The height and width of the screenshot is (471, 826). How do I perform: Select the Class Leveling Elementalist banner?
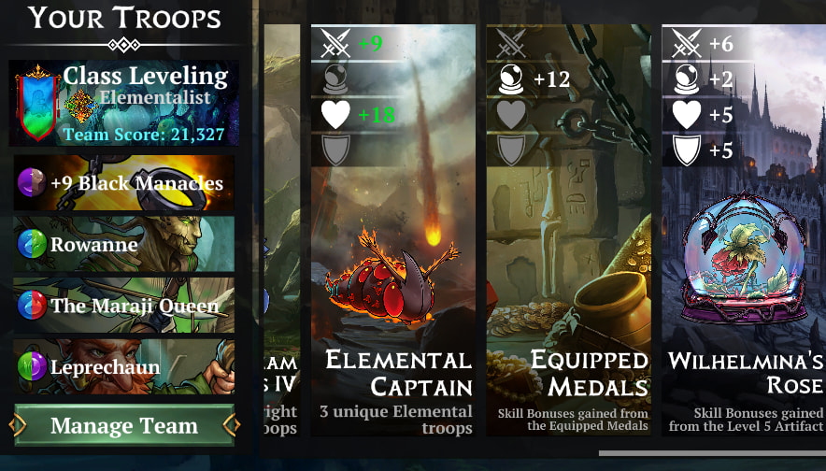[123, 103]
